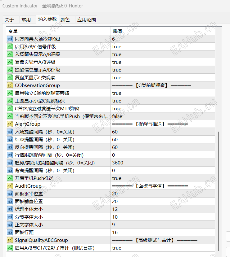Click the true value of 主图显示小型C观察标识
The image size is (230, 257).
point(117,101)
